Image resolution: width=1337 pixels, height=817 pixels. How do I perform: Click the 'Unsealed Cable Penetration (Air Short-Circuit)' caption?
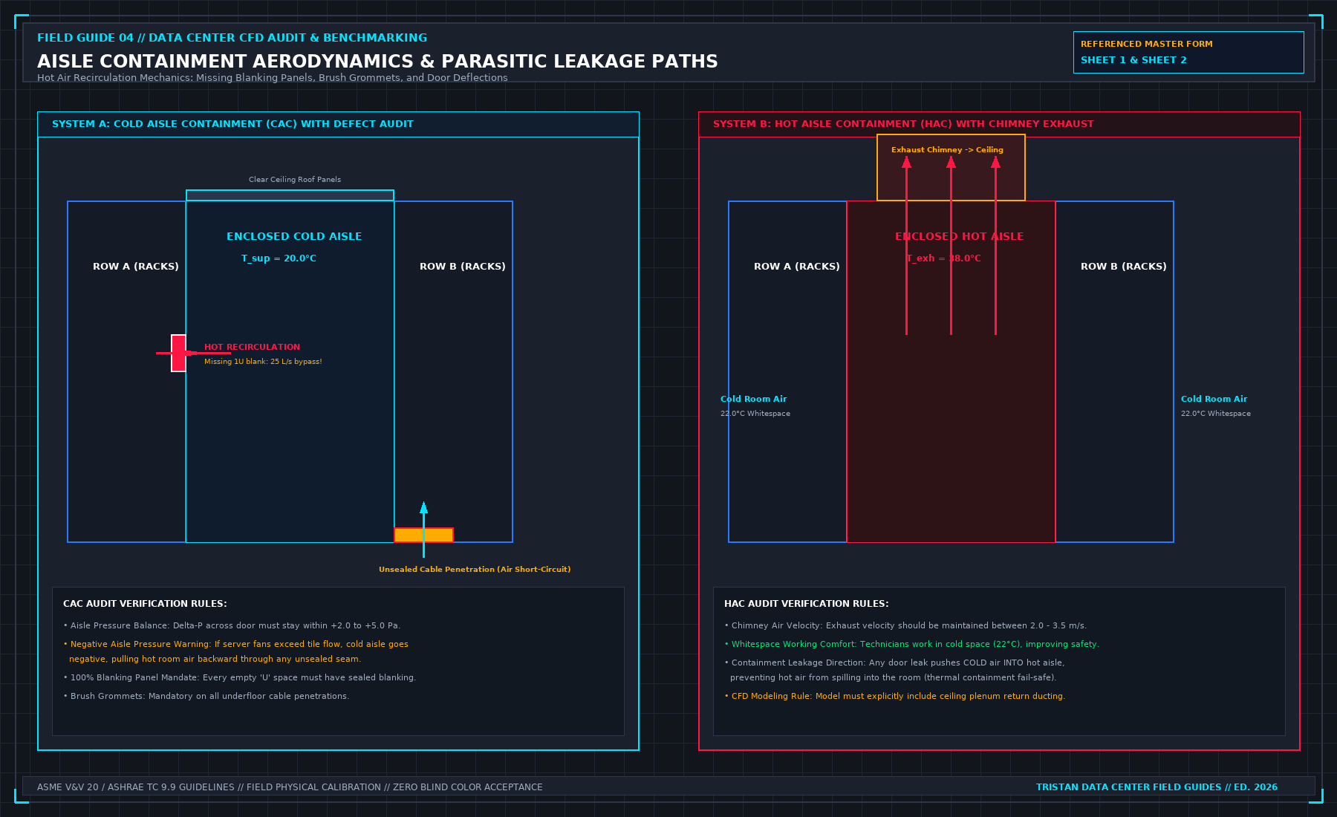point(475,570)
